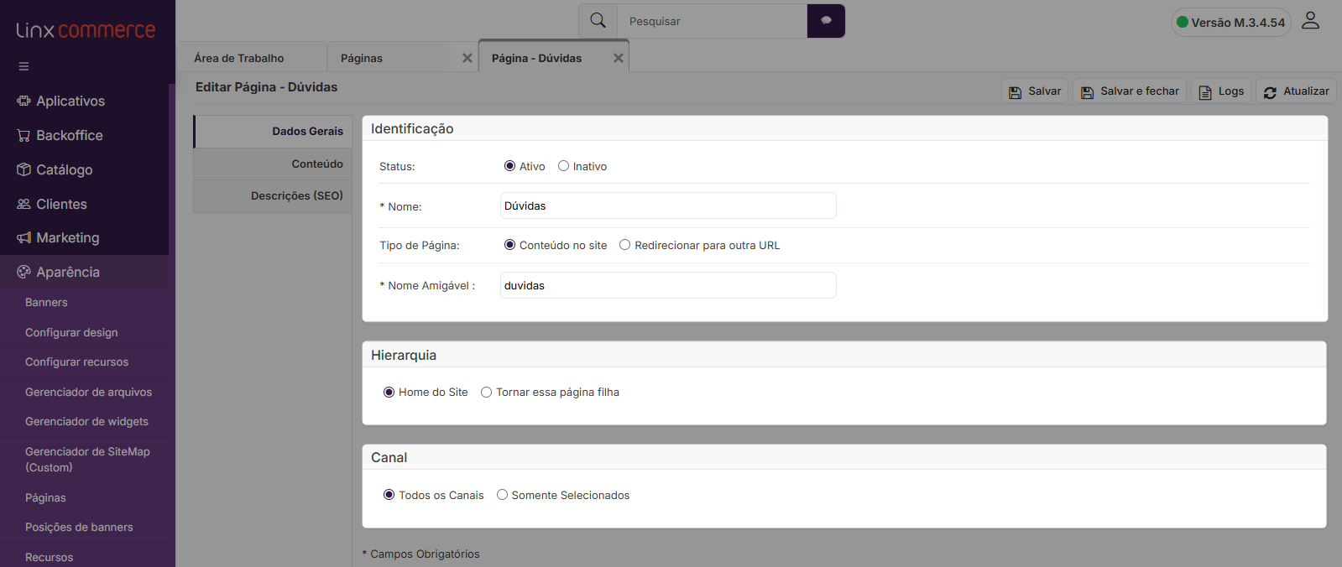Click the sidebar vertical scrollbar
Image resolution: width=1342 pixels, height=567 pixels.
click(172, 325)
